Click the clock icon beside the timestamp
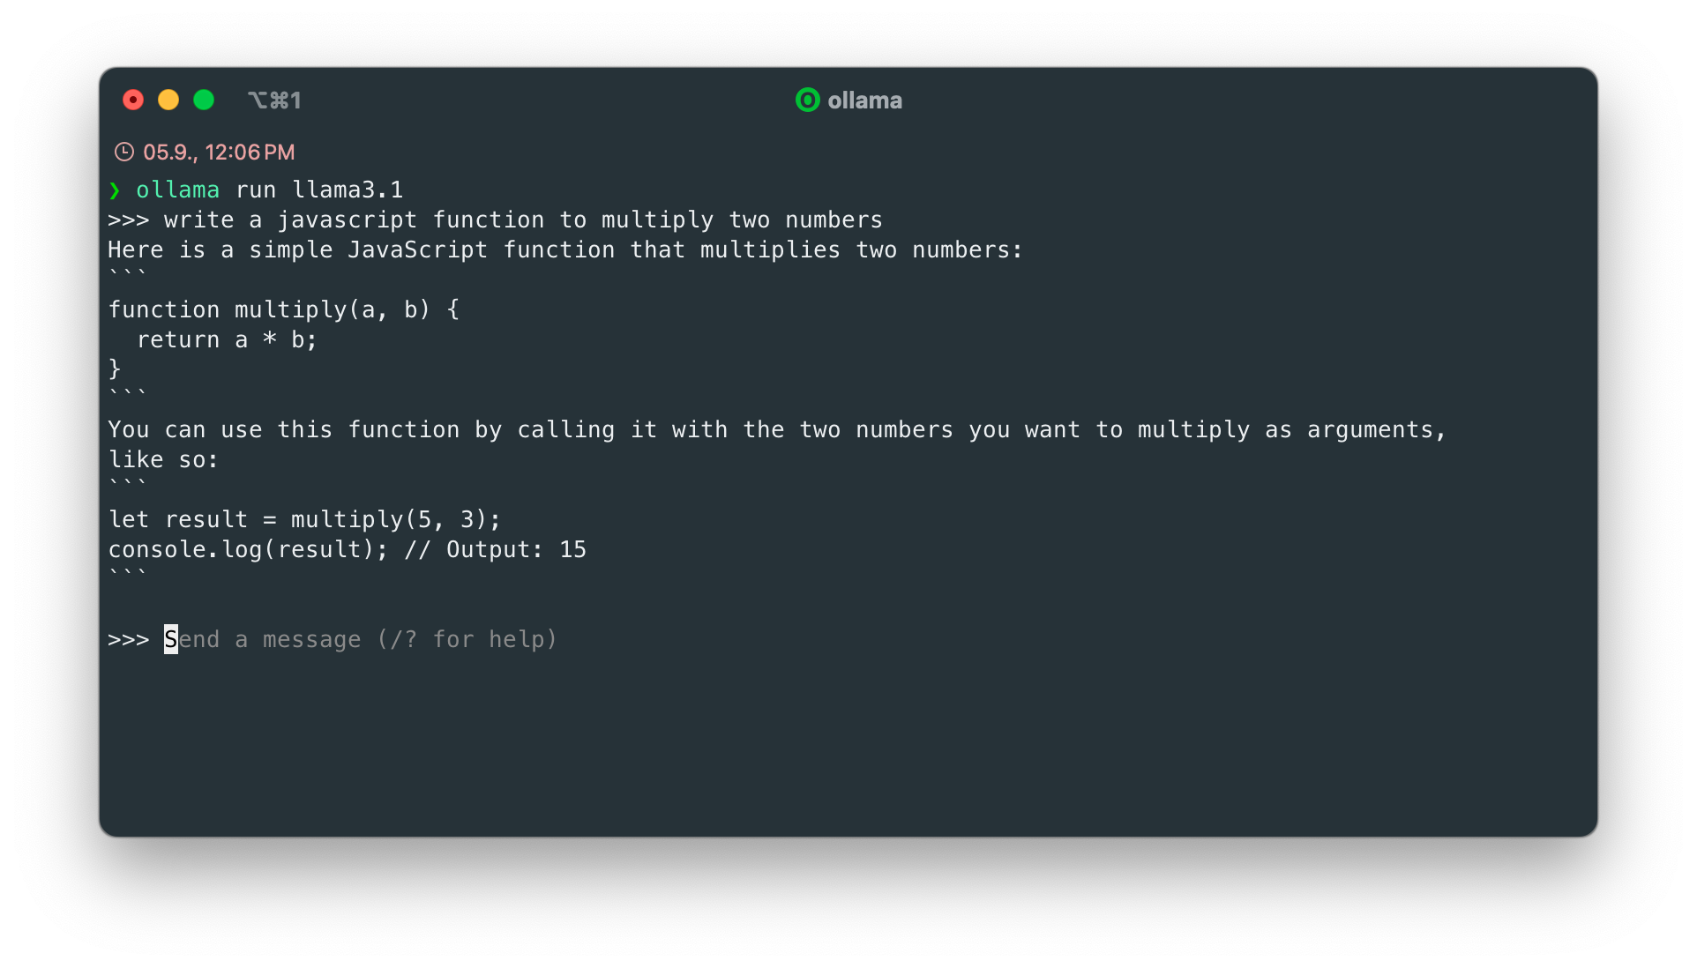Viewport: 1697px width, 968px height. [x=124, y=152]
